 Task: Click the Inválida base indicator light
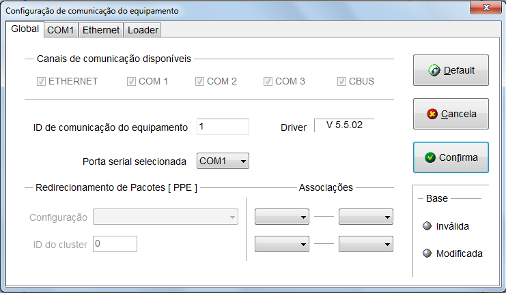(x=427, y=226)
